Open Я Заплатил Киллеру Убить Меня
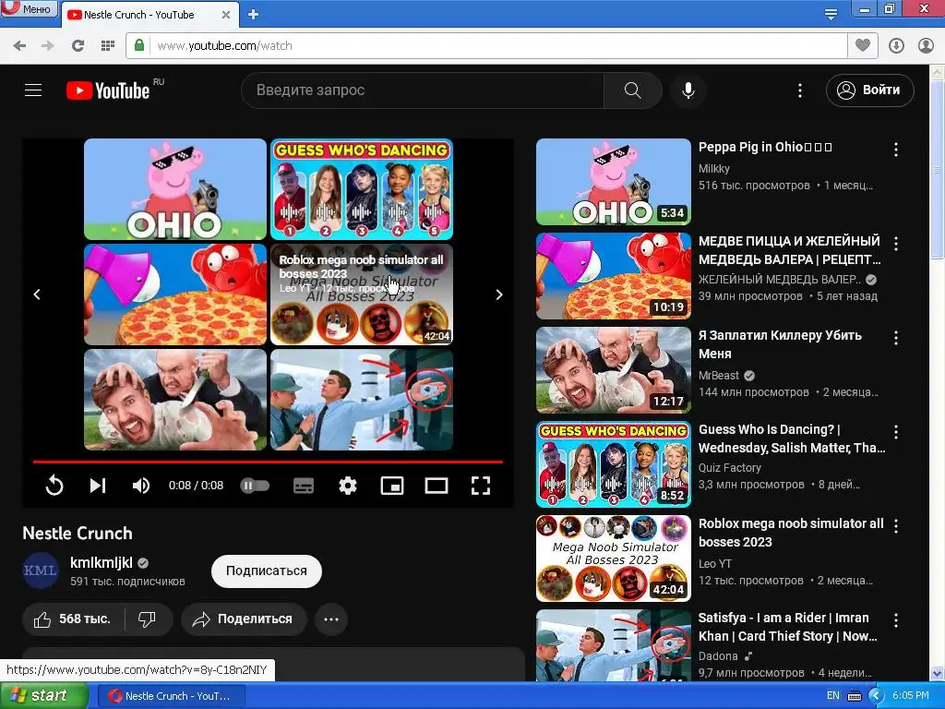 [x=781, y=344]
